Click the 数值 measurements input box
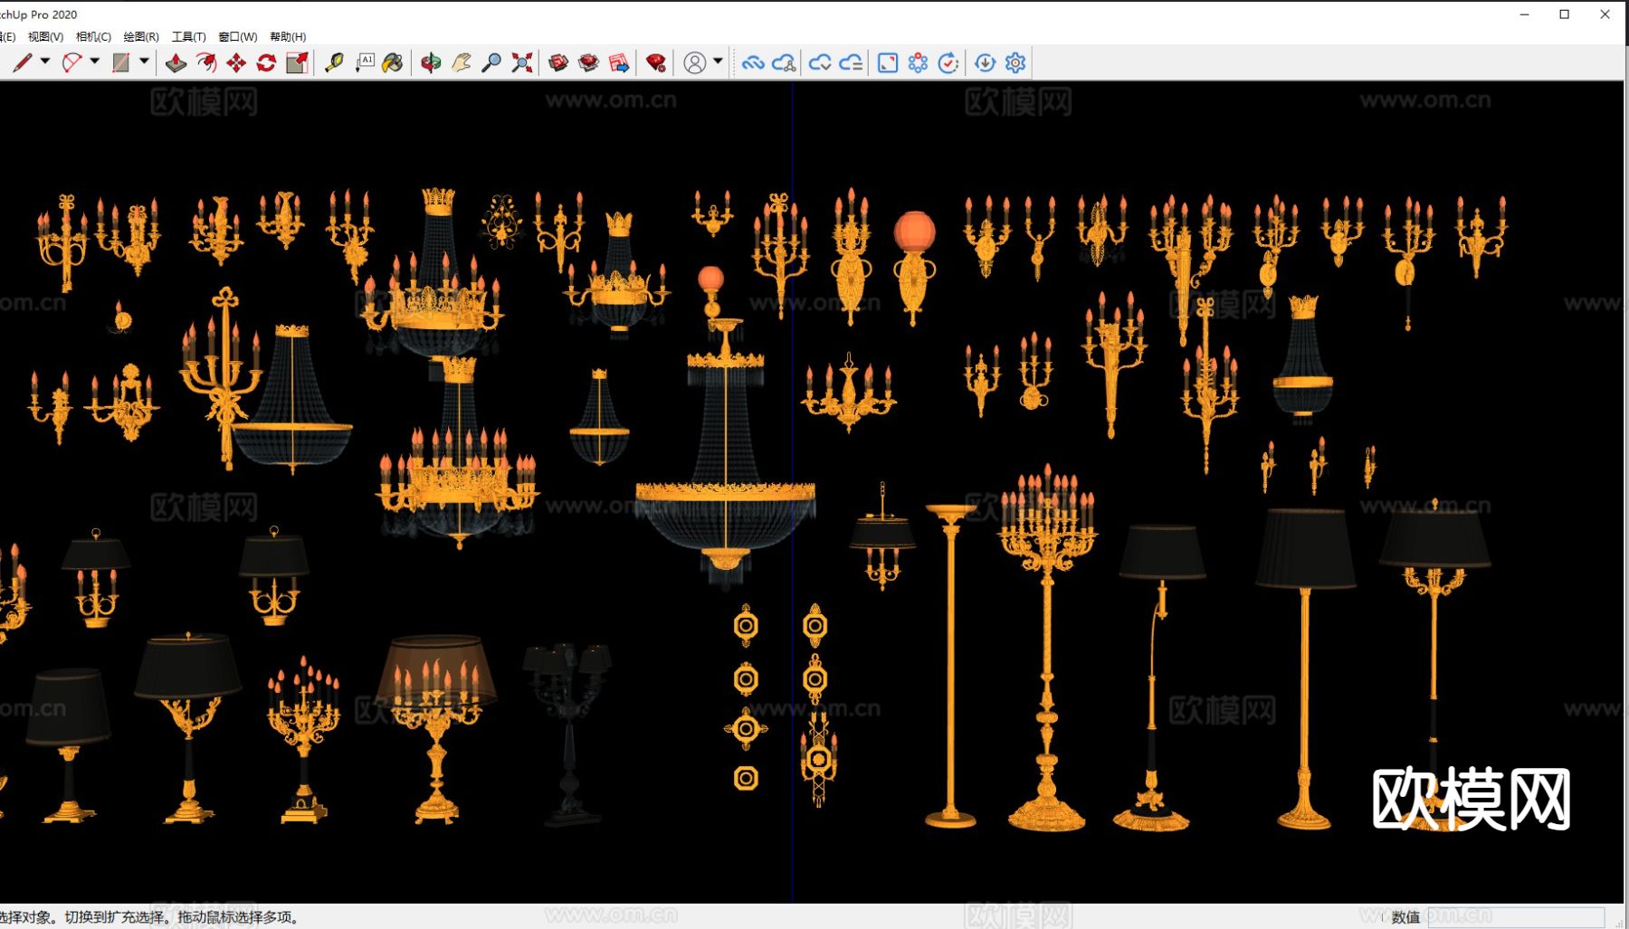Image resolution: width=1629 pixels, height=929 pixels. (x=1516, y=916)
